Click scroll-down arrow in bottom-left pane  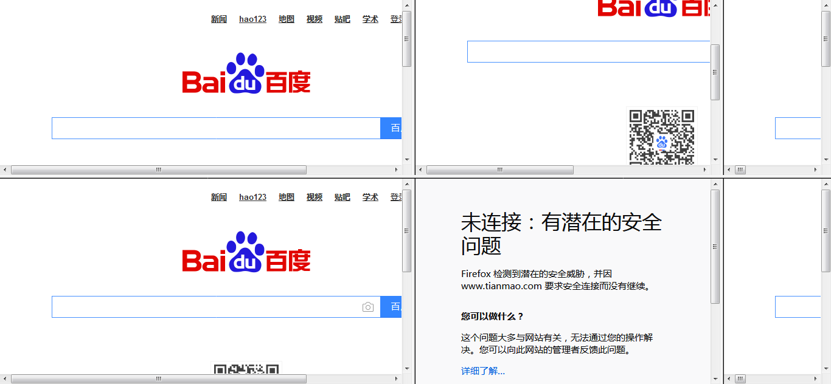tap(407, 369)
